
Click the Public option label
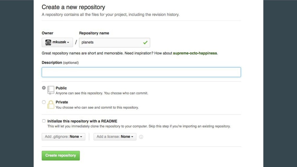pos(61,88)
